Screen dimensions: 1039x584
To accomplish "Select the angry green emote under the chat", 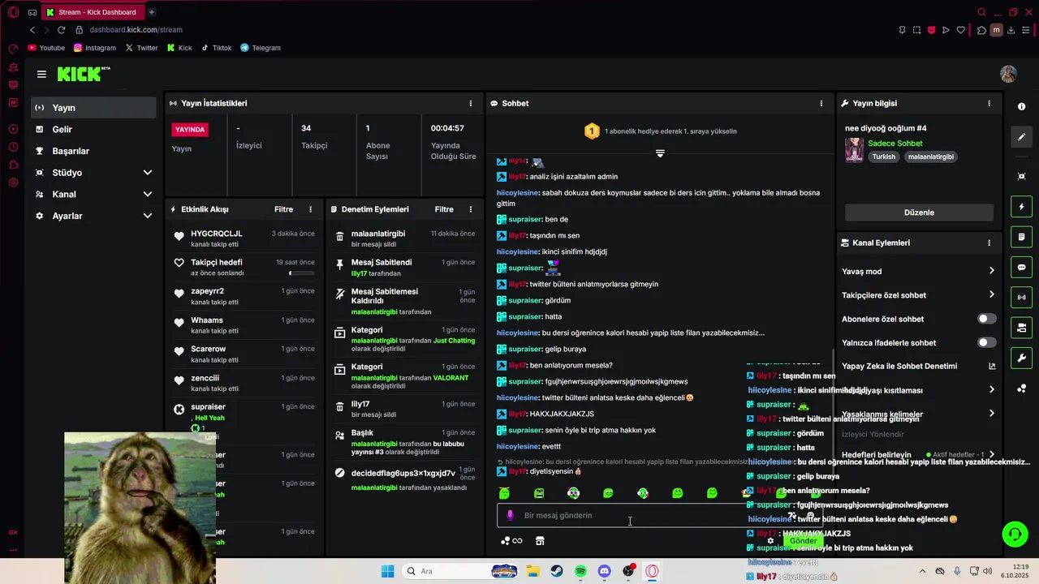I will pos(539,493).
